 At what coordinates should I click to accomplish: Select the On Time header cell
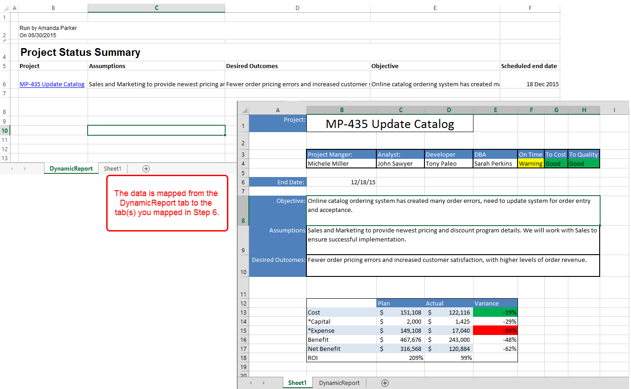coord(531,154)
